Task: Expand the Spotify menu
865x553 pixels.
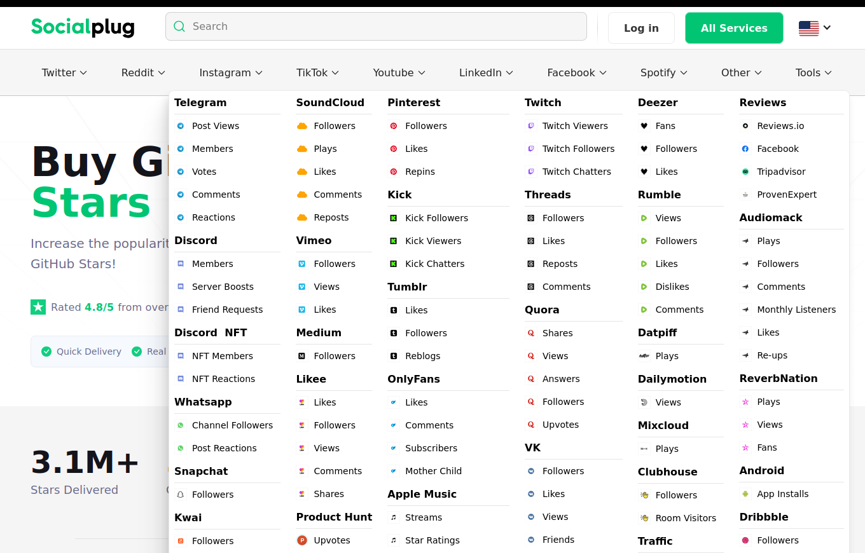Action: (x=664, y=72)
